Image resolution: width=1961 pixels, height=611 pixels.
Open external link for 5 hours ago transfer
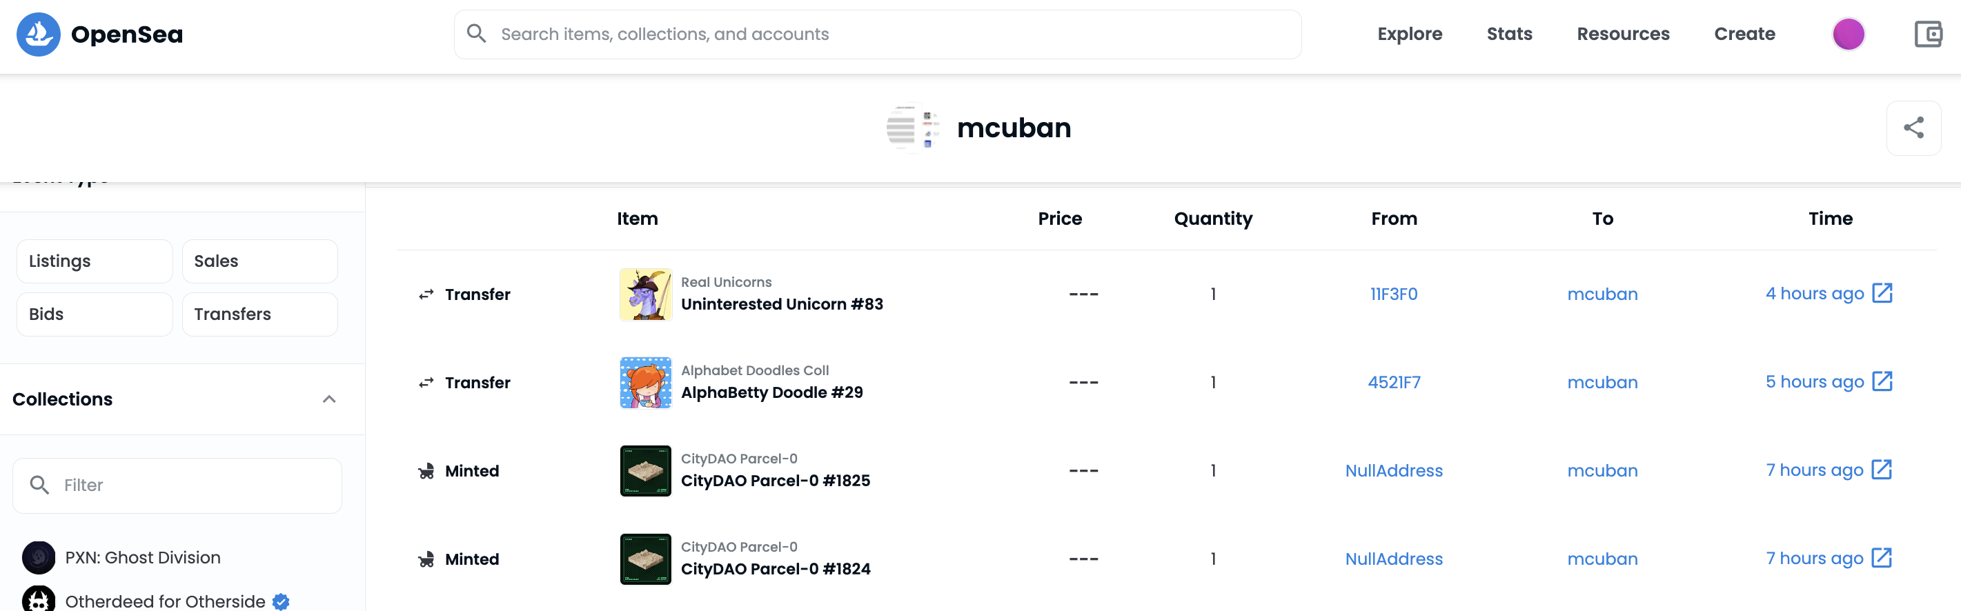pos(1882,382)
